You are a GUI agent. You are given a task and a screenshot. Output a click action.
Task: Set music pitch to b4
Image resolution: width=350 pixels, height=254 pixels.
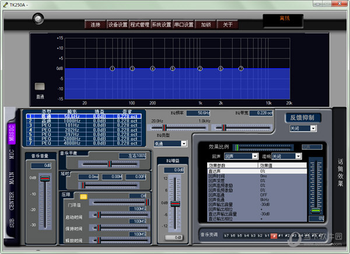(246, 236)
